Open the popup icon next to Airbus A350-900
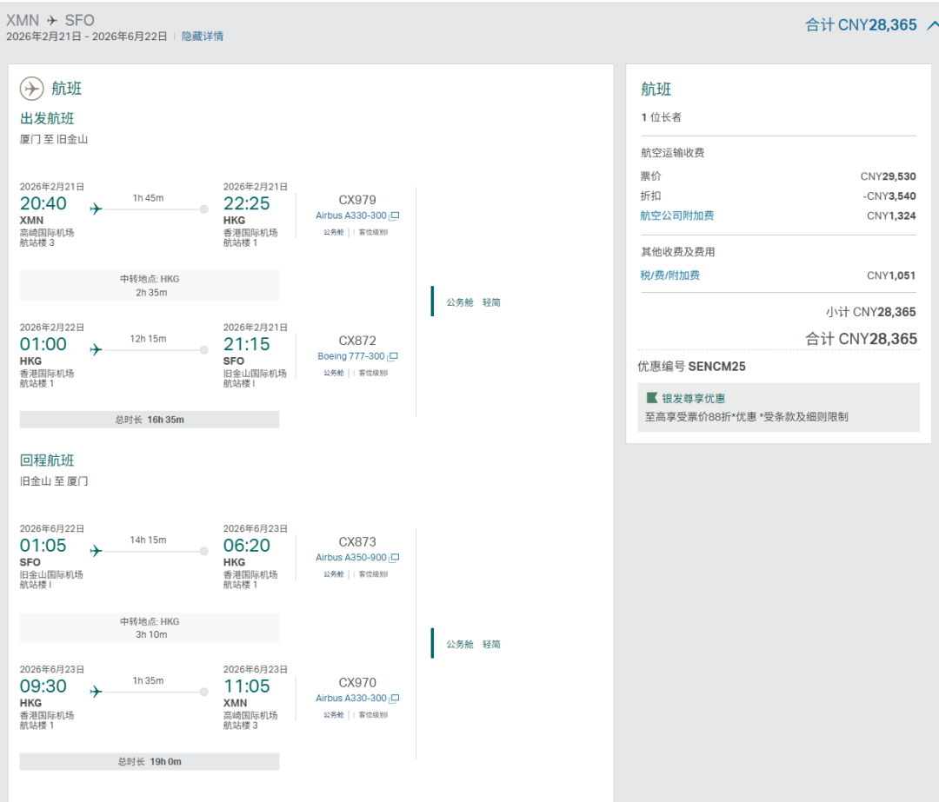The height and width of the screenshot is (802, 939). [x=394, y=558]
